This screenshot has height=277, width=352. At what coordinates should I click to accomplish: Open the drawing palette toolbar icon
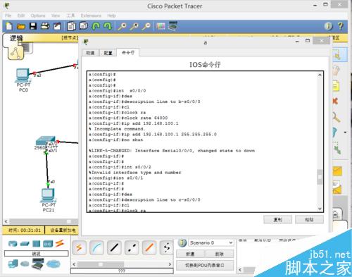pyautogui.click(x=161, y=26)
